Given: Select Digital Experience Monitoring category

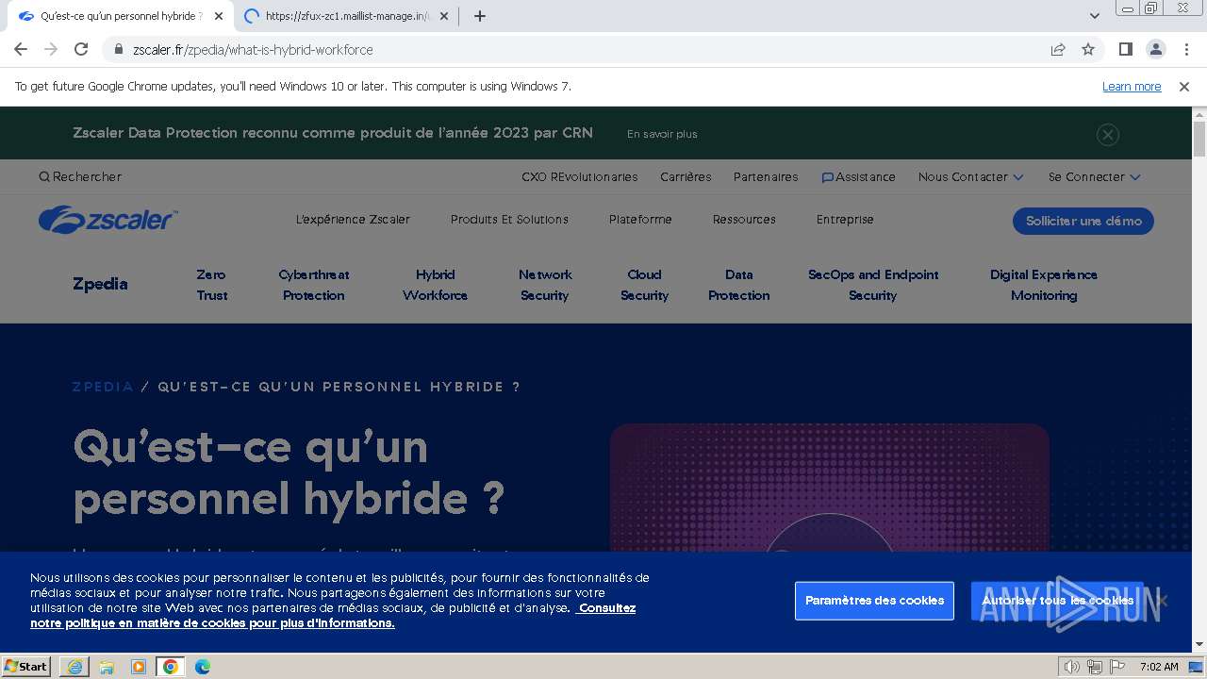Looking at the screenshot, I should (x=1044, y=285).
